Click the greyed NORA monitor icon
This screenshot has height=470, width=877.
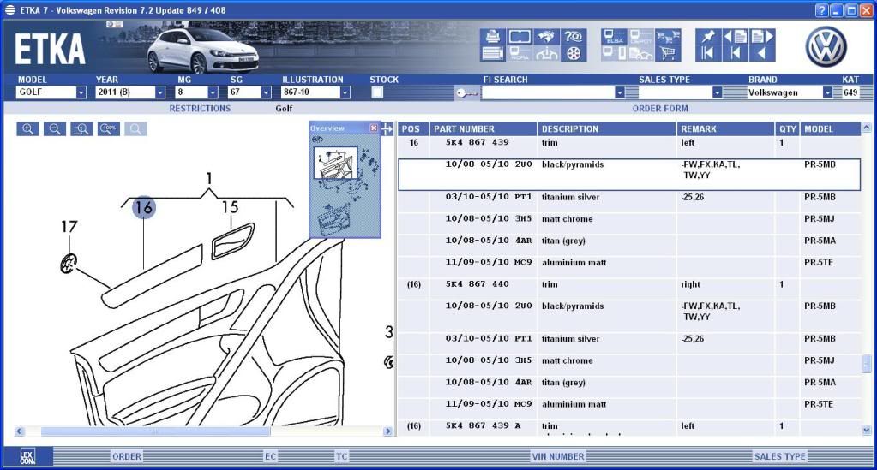click(x=519, y=54)
